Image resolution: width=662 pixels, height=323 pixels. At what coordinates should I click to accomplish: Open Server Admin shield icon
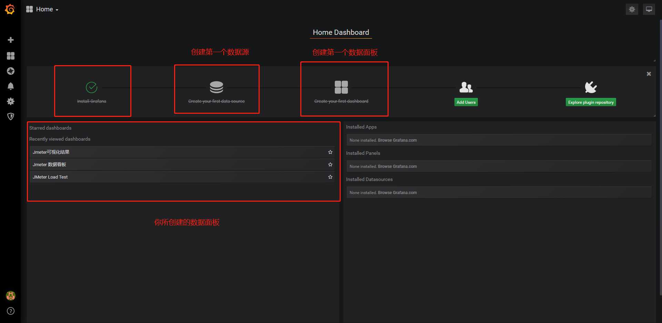(11, 117)
